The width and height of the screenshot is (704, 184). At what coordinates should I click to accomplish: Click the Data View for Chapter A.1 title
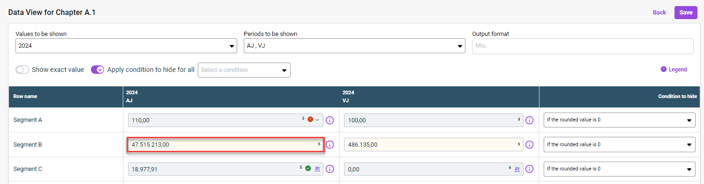52,13
